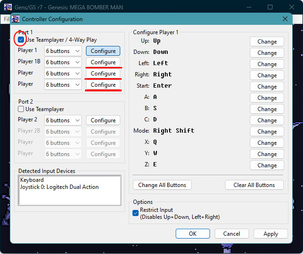This screenshot has height=254, width=303.
Task: Click Configure button for Player 1
Action: [103, 51]
